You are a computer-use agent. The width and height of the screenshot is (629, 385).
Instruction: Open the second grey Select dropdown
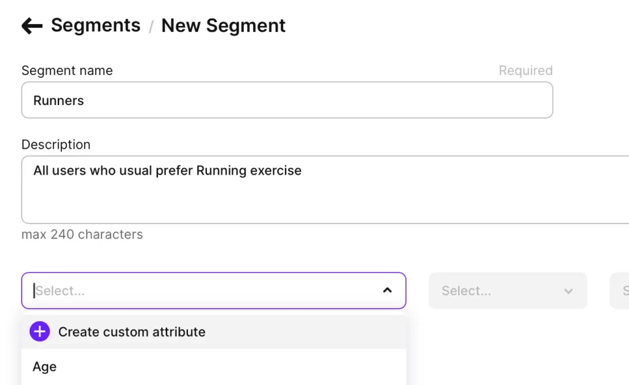[498, 291]
